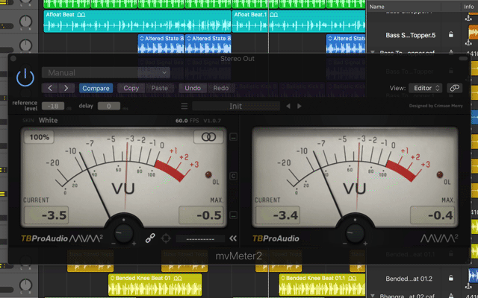
Task: Select Bass S...Topper.5 in browser list
Action: click(x=410, y=35)
